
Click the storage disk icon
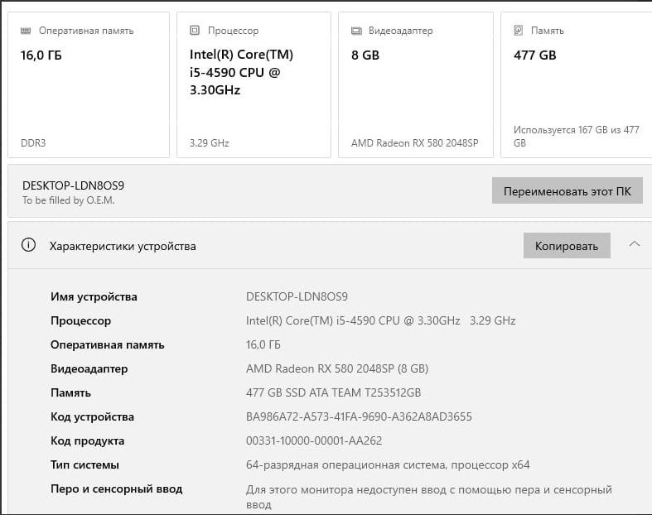tap(519, 31)
